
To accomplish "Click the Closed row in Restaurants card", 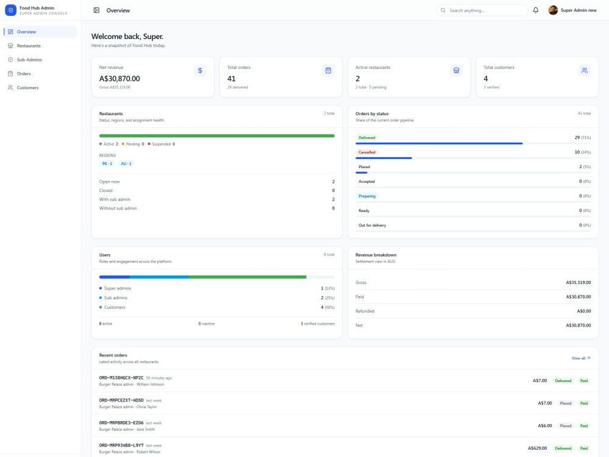I will point(217,191).
